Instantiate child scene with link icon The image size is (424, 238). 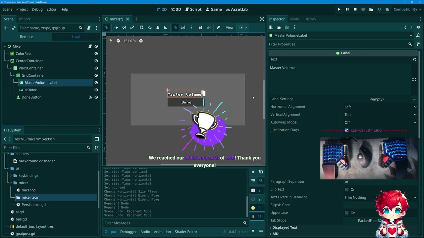14,28
